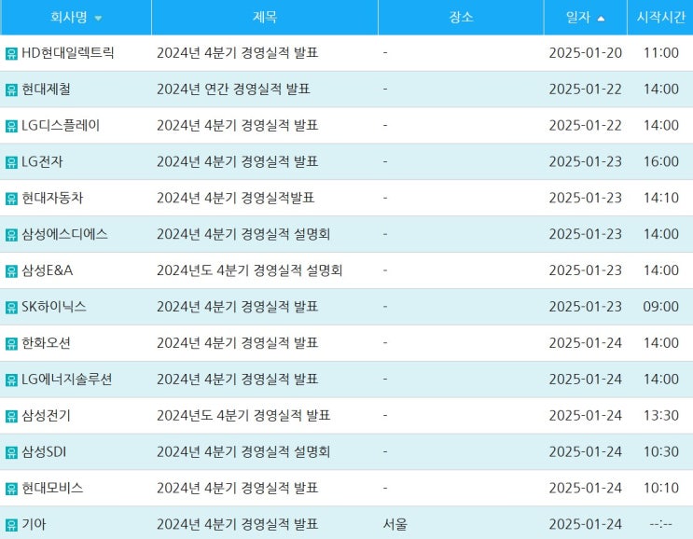Click the 장소 column header
This screenshot has width=693, height=539.
[x=461, y=17]
